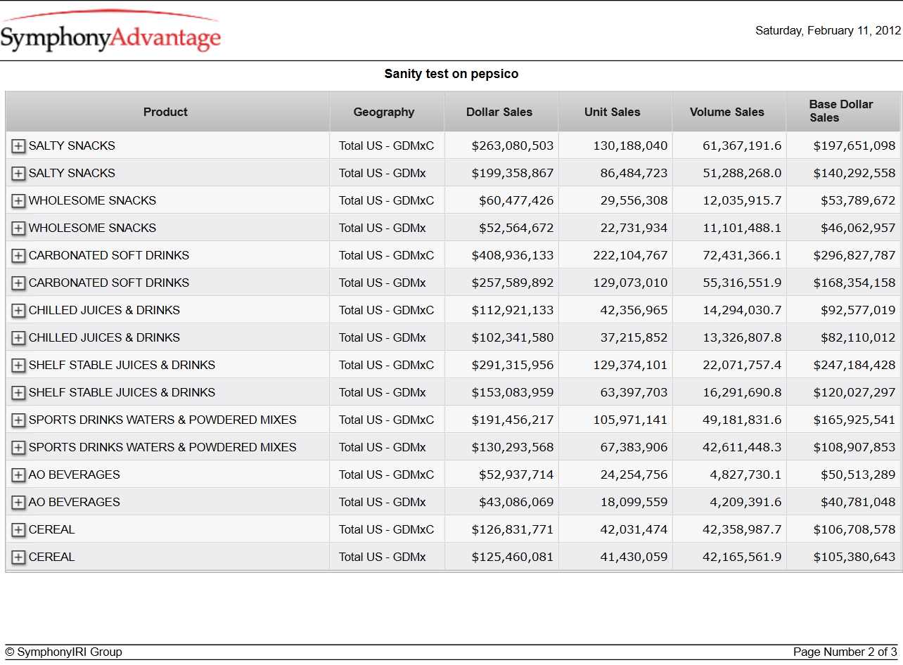Click the Dollar Sales column header
Screen dimensions: 903x665
click(x=501, y=112)
